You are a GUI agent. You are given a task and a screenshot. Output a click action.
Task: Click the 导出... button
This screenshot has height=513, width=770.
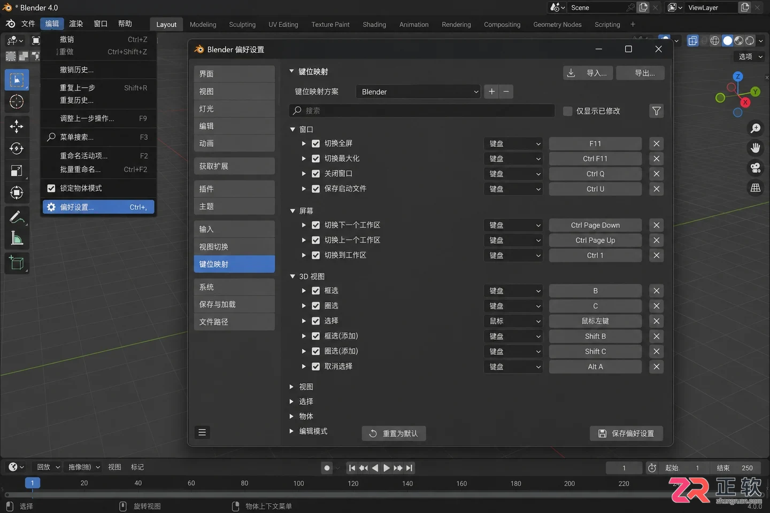pyautogui.click(x=640, y=73)
